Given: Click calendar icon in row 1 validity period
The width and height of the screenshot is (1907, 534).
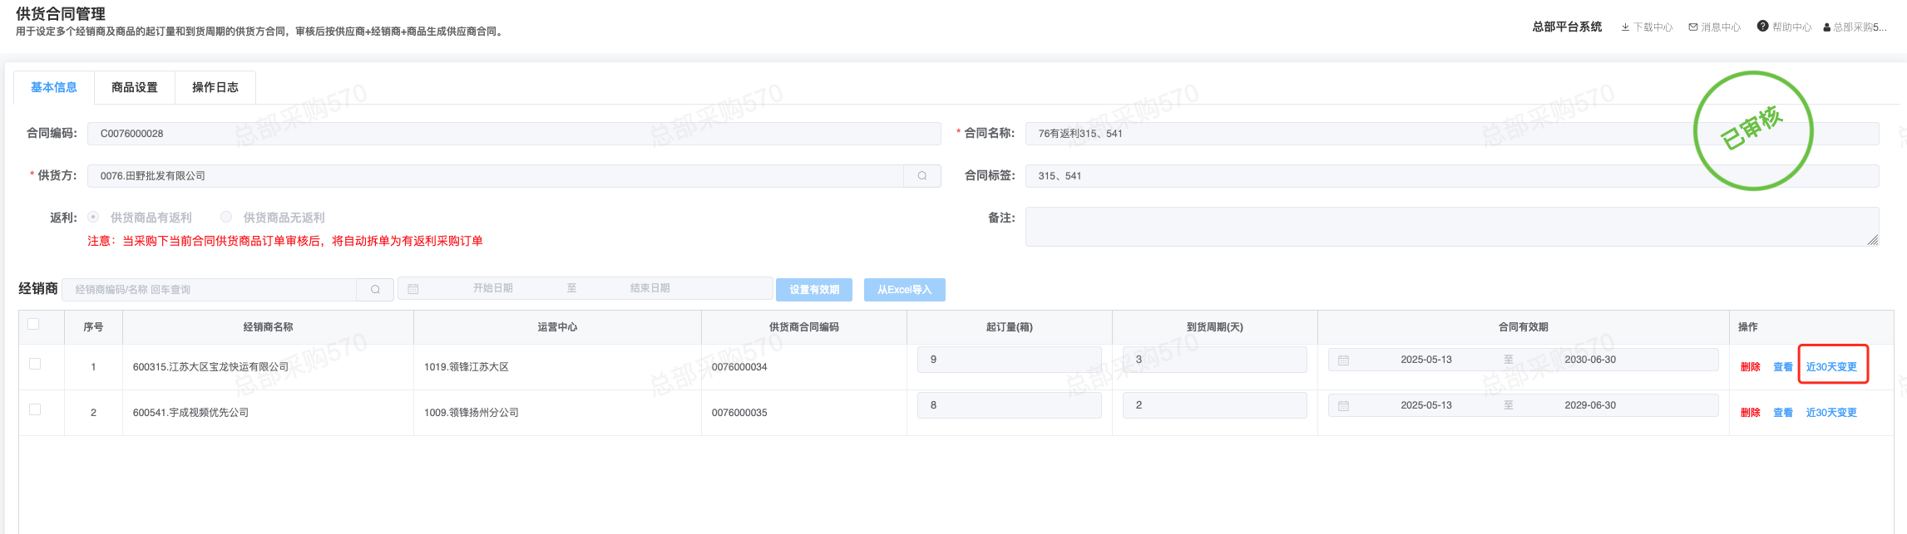Looking at the screenshot, I should pos(1343,360).
